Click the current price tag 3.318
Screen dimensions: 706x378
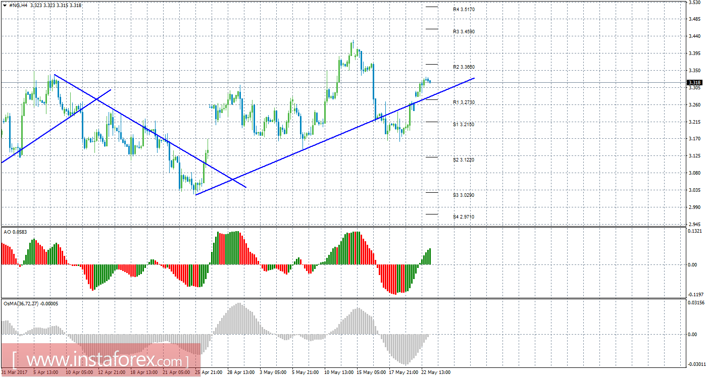[x=694, y=83]
